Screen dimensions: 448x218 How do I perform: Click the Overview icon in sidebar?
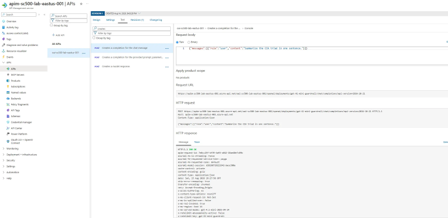coord(3,21)
